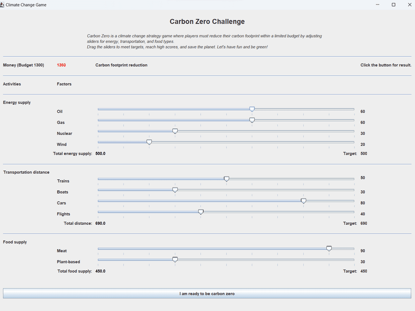Click the Food supply target value 450

click(364, 271)
